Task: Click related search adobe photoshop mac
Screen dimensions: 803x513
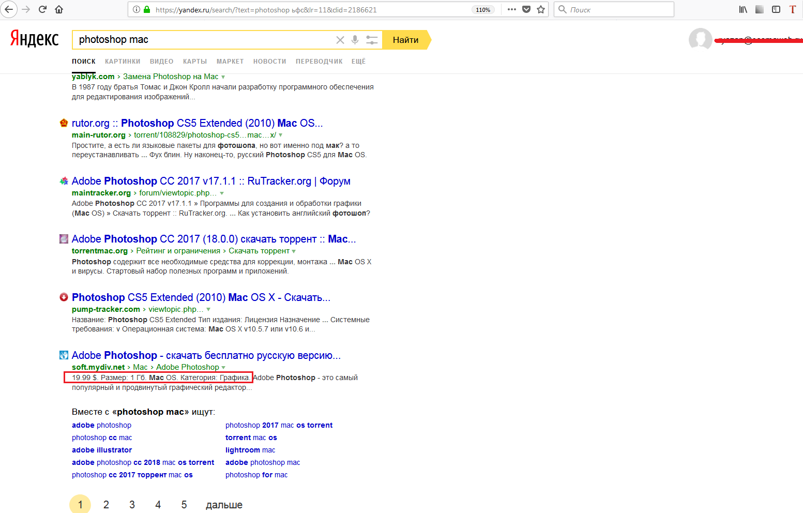Action: [x=263, y=462]
